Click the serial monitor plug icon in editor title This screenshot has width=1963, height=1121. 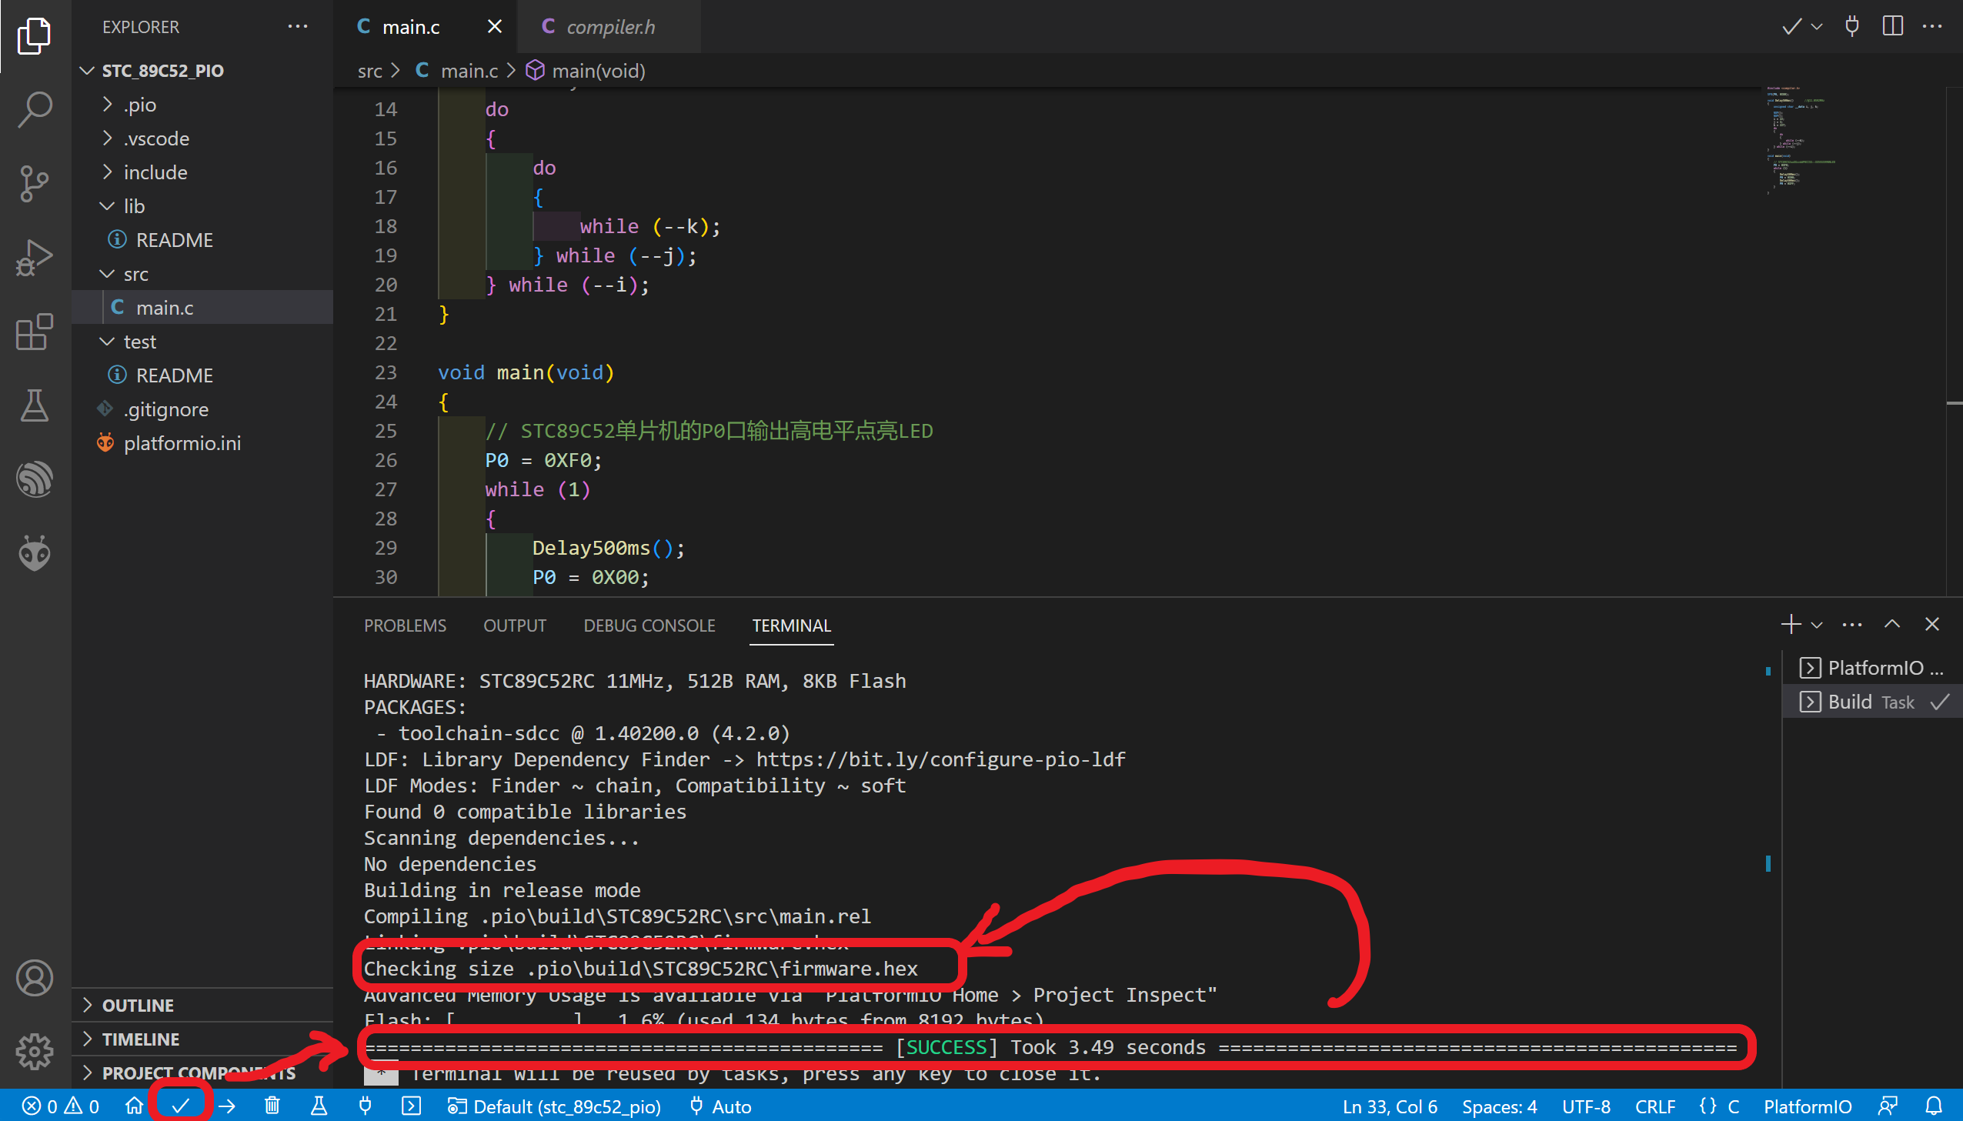tap(1852, 26)
